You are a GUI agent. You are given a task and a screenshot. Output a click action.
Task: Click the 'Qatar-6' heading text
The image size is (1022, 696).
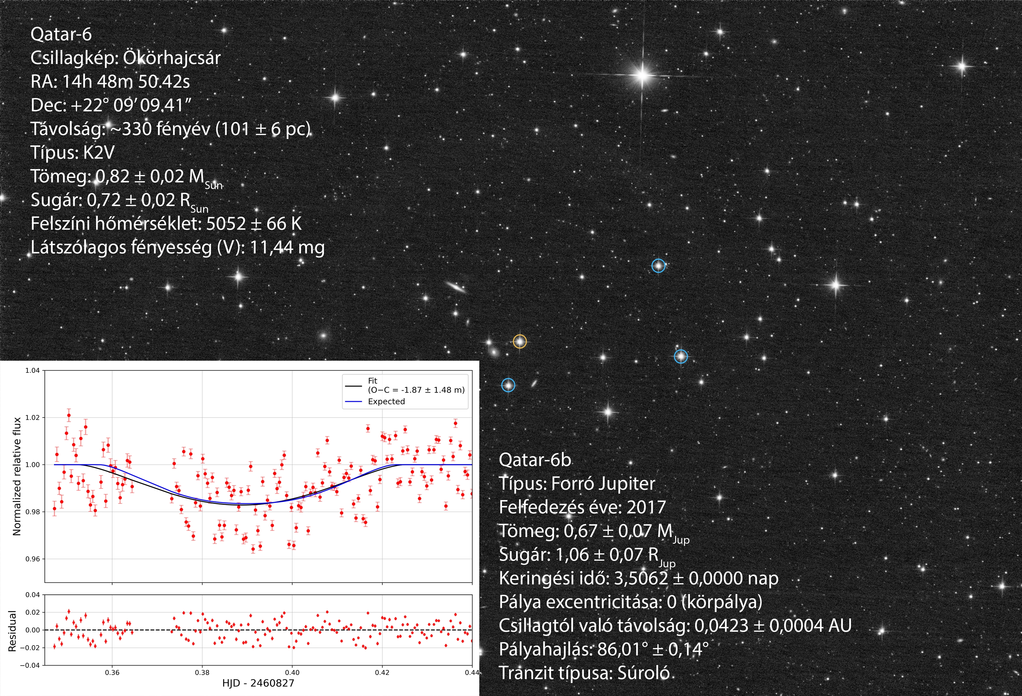61,34
